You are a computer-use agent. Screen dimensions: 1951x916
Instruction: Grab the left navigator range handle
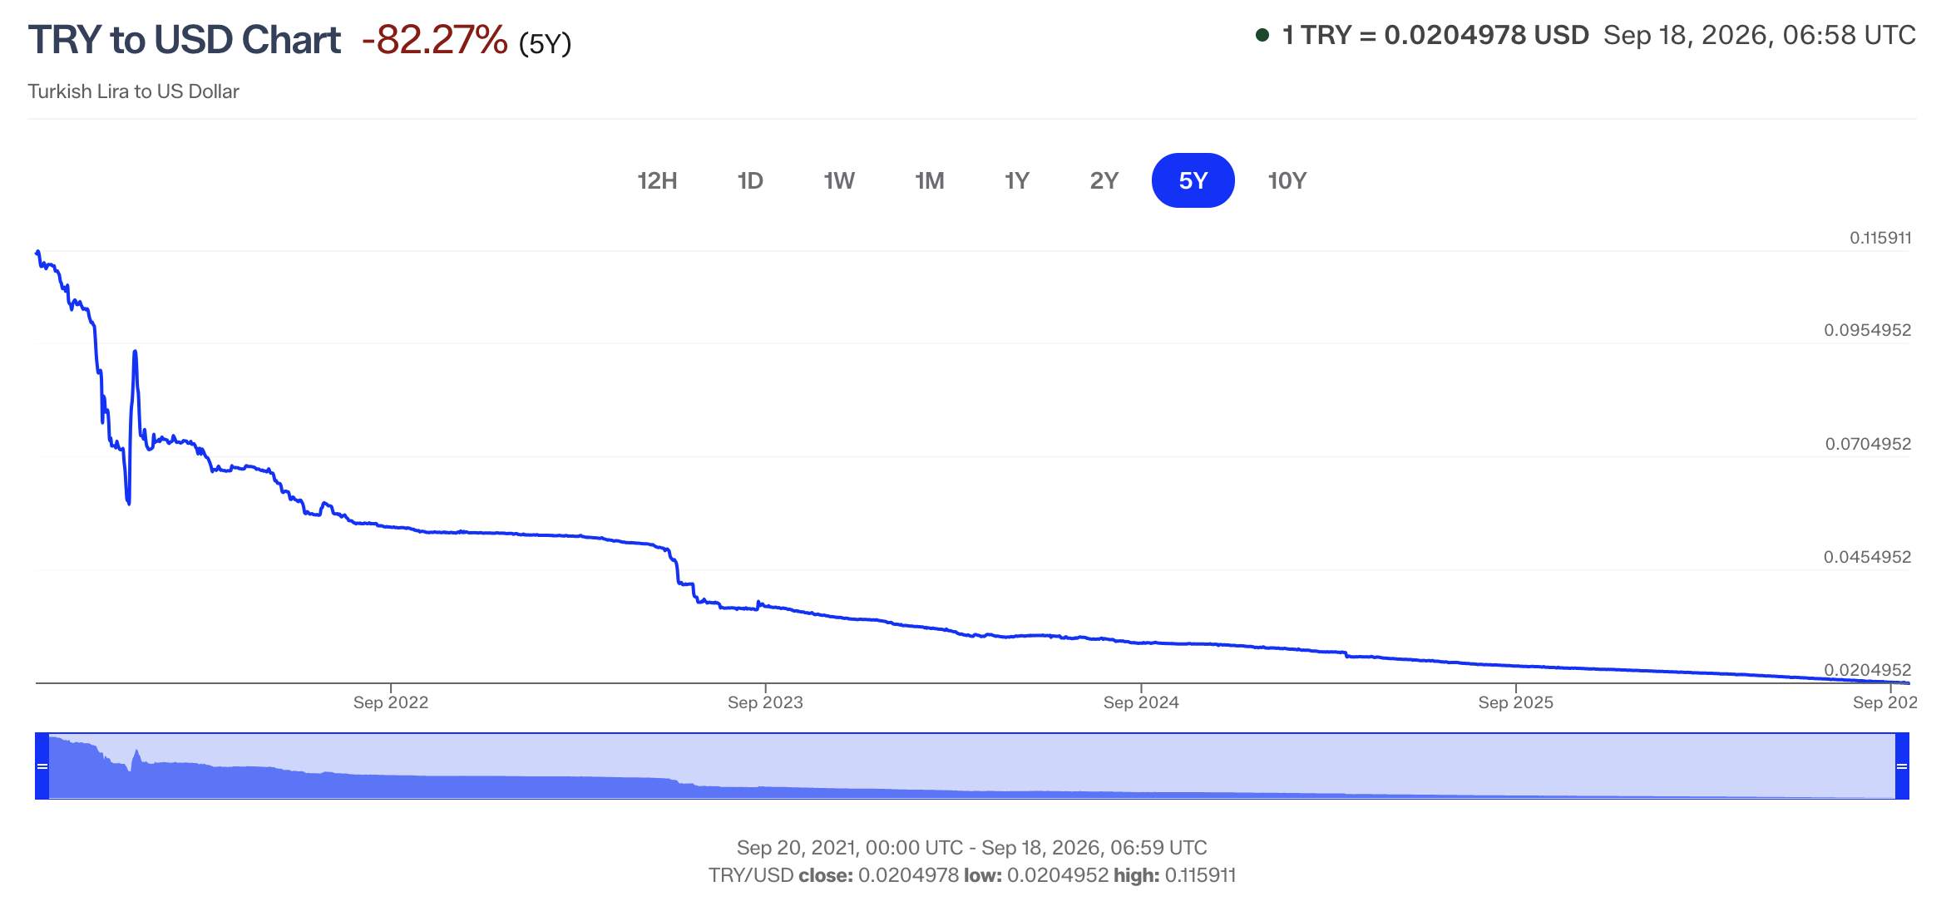pyautogui.click(x=42, y=766)
